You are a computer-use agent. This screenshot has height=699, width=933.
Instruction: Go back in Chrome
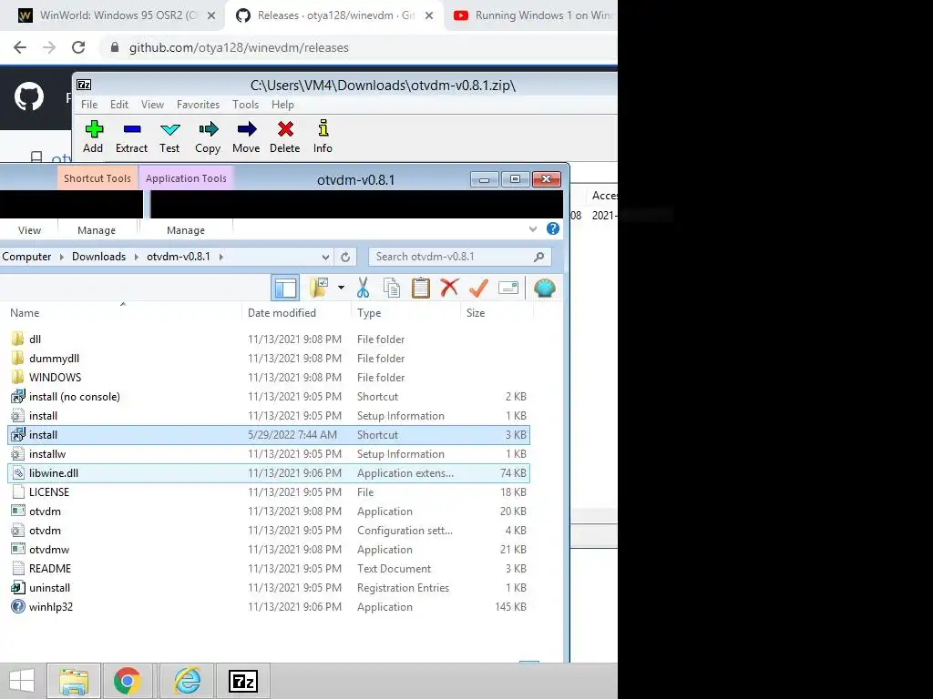20,47
